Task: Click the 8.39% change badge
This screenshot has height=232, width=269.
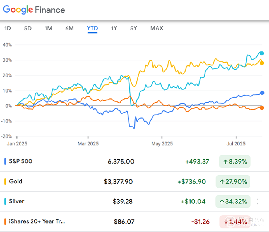Action: point(234,162)
